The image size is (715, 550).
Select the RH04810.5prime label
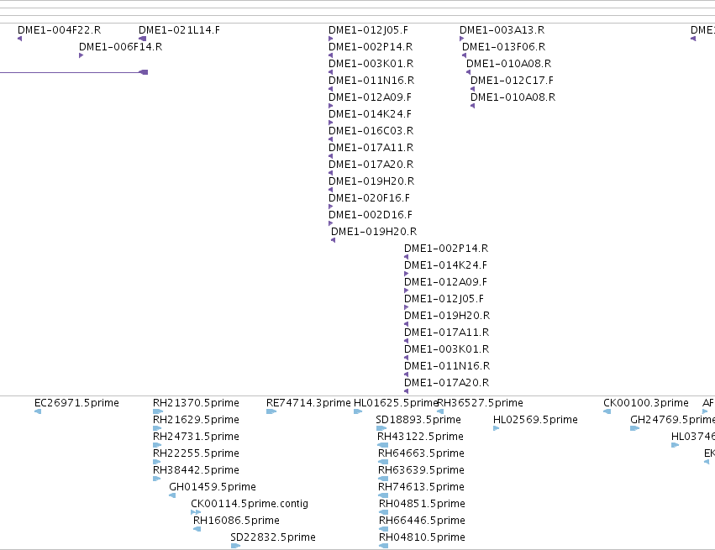click(x=423, y=537)
